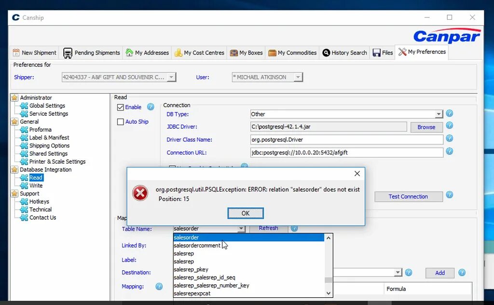
Task: Open the Shipper dropdown
Action: (171, 77)
